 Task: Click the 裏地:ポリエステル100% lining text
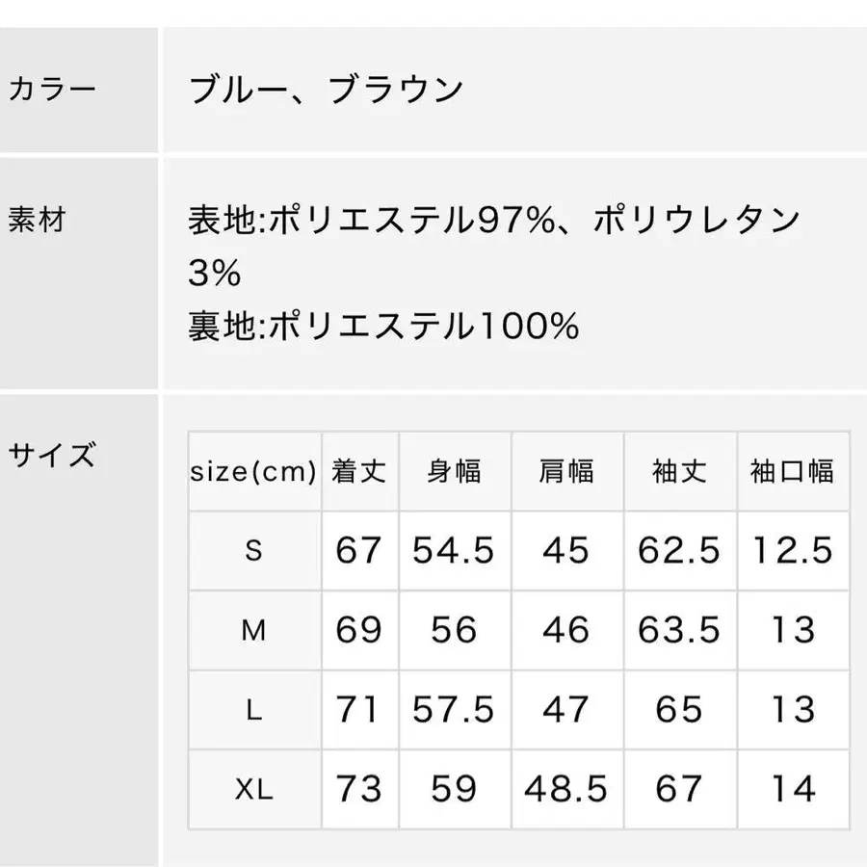click(383, 327)
